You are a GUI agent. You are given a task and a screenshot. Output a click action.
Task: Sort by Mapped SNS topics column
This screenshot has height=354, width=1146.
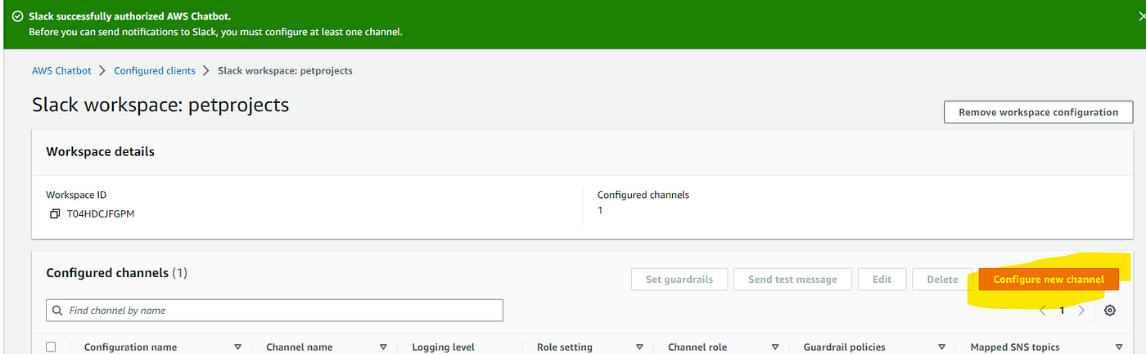1119,347
